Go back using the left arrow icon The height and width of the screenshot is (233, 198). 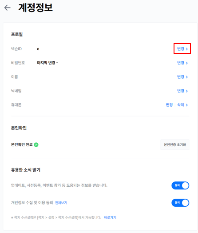7,8
